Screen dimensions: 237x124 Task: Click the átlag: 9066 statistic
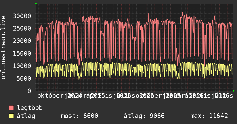[x=144, y=116]
